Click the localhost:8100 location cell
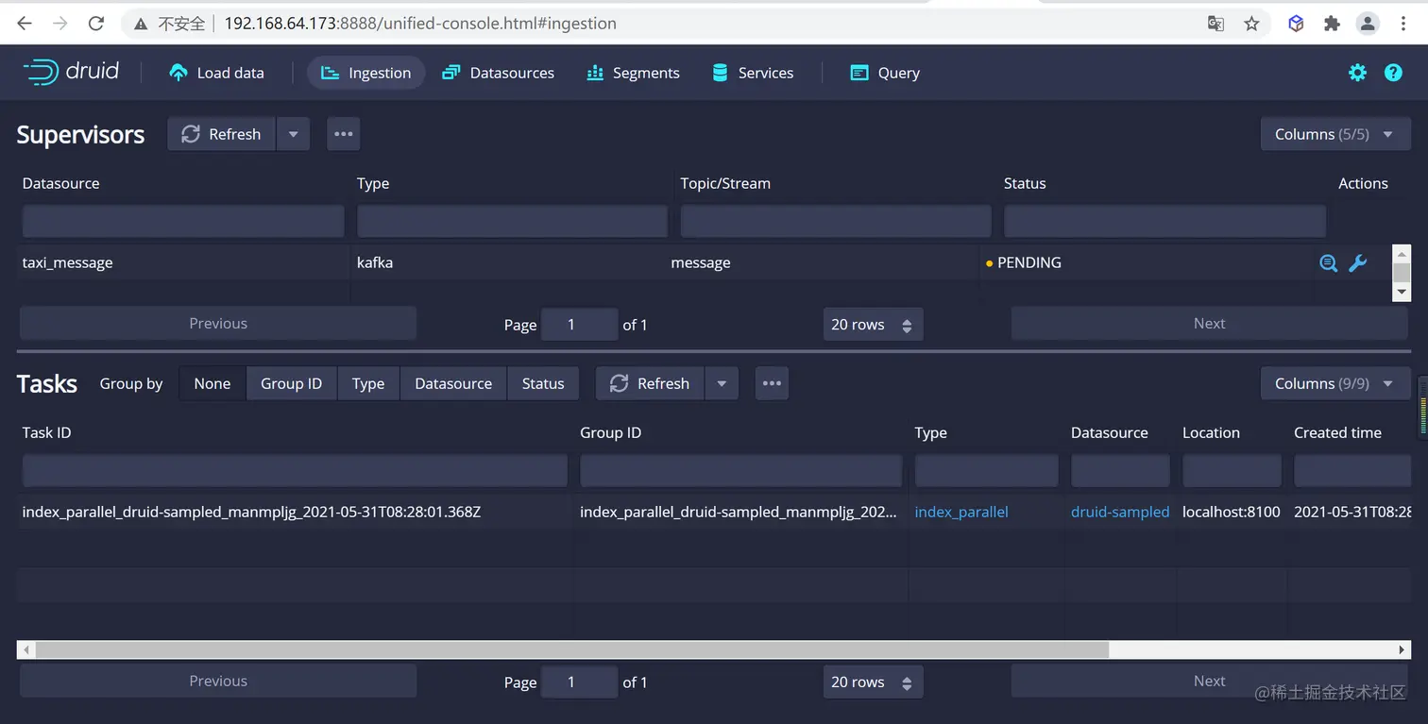The image size is (1428, 724). click(x=1232, y=512)
